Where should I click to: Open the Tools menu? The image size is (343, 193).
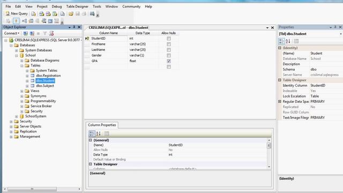(x=97, y=6)
